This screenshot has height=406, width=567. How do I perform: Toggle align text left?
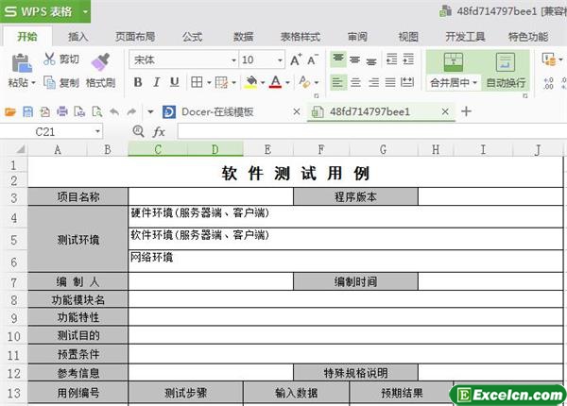tap(338, 82)
